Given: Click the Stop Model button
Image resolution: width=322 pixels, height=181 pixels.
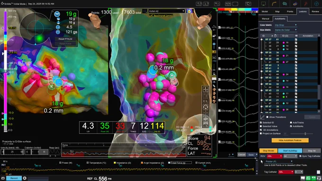Looking at the screenshot, I should (x=268, y=151).
